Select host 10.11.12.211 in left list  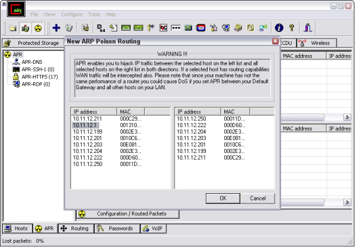coord(88,119)
